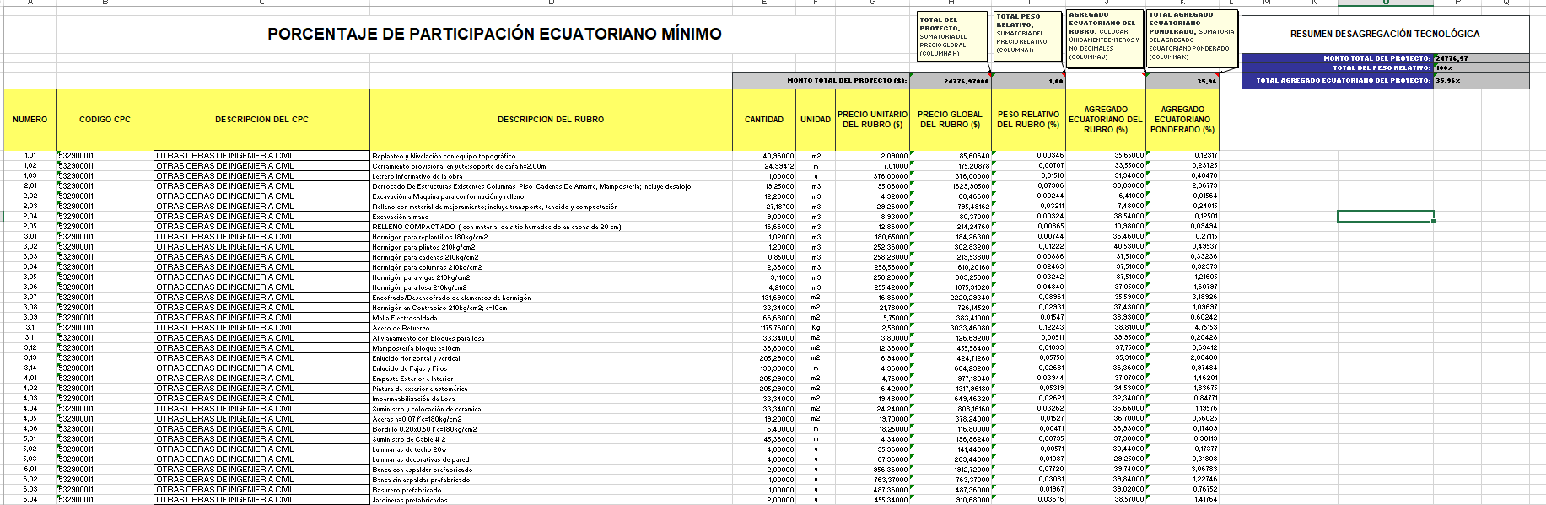Image resolution: width=1546 pixels, height=505 pixels.
Task: Click the 'Malla Electrosoldada' description cell
Action: pyautogui.click(x=550, y=318)
